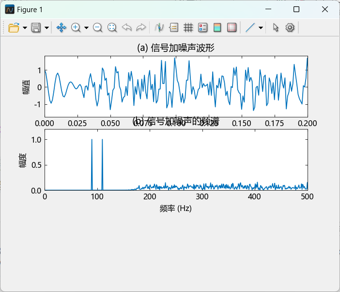
Task: Fit the view with zoom-to-extent icon
Action: click(112, 28)
